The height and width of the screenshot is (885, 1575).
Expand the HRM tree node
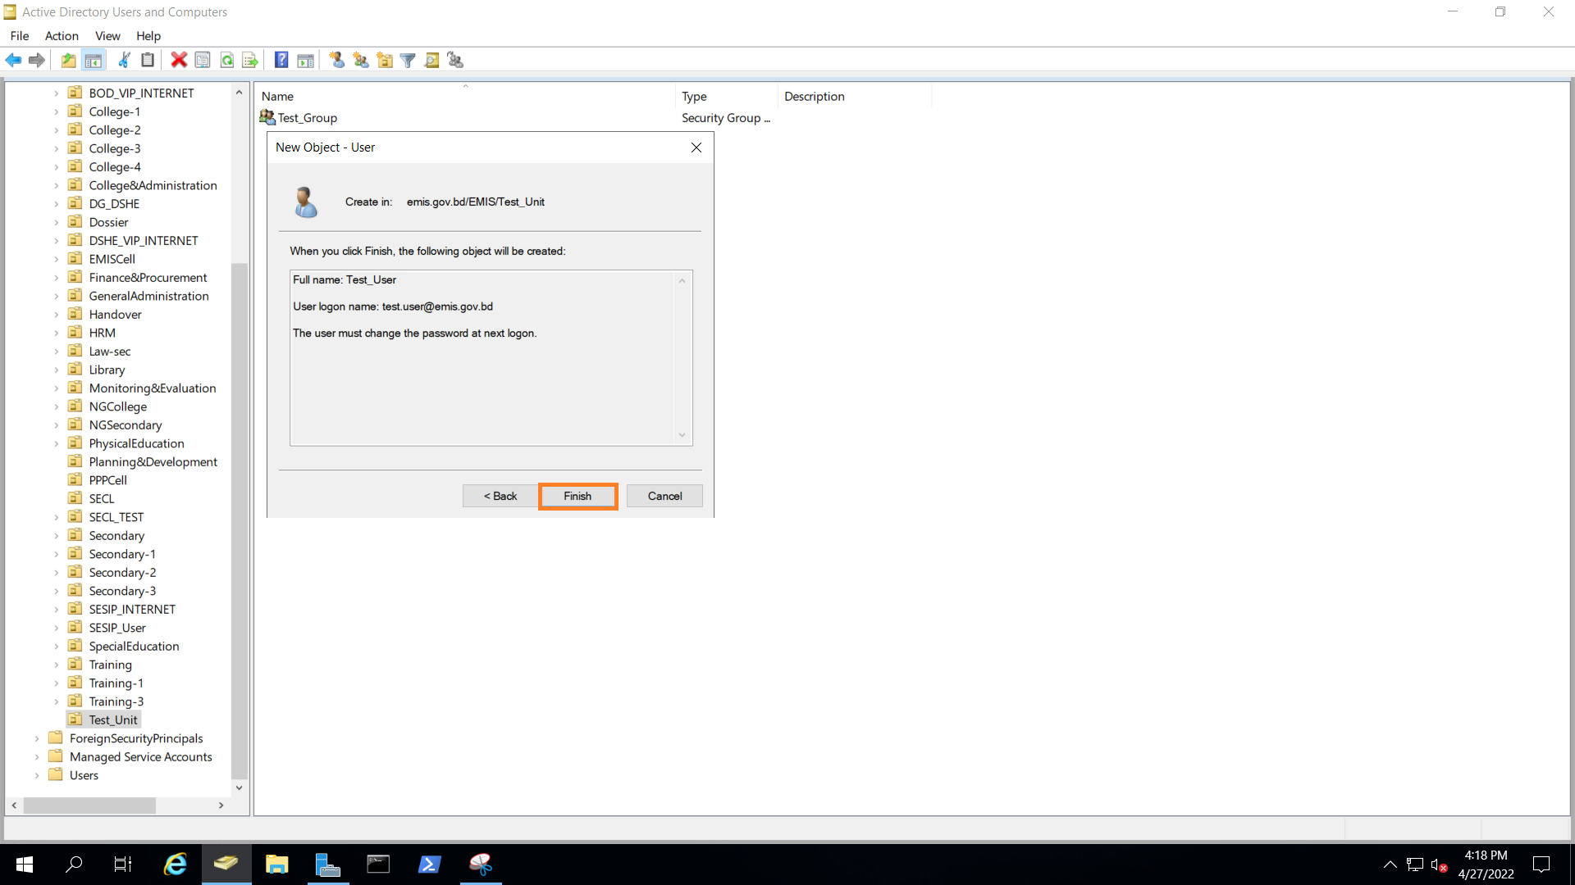pyautogui.click(x=57, y=334)
